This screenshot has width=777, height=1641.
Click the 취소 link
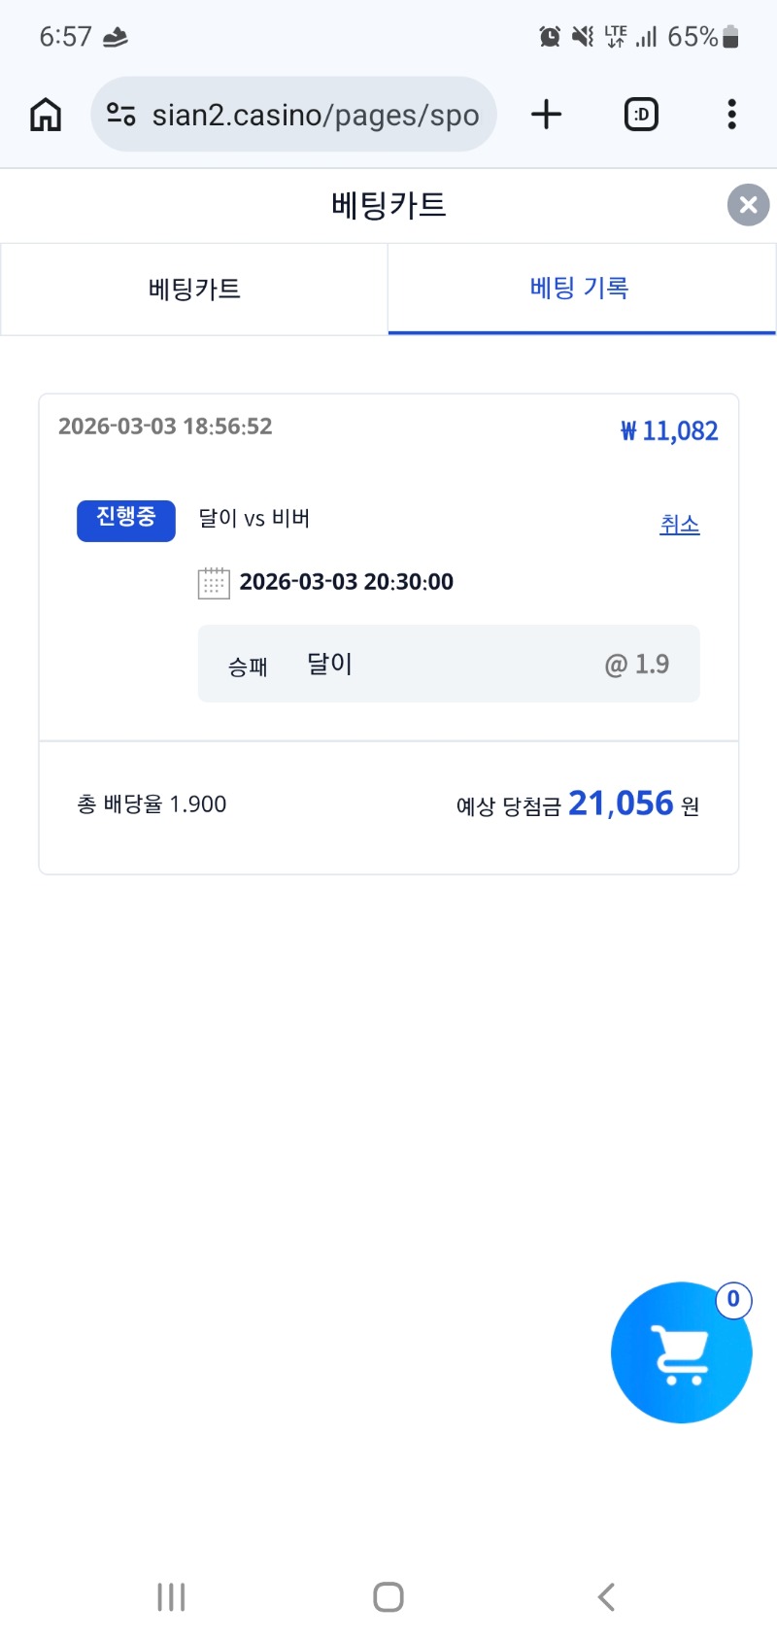pos(680,525)
